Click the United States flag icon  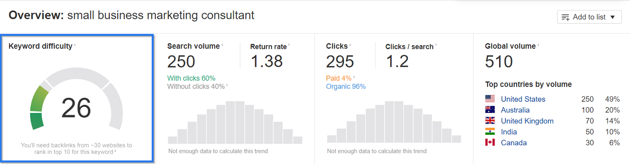490,99
